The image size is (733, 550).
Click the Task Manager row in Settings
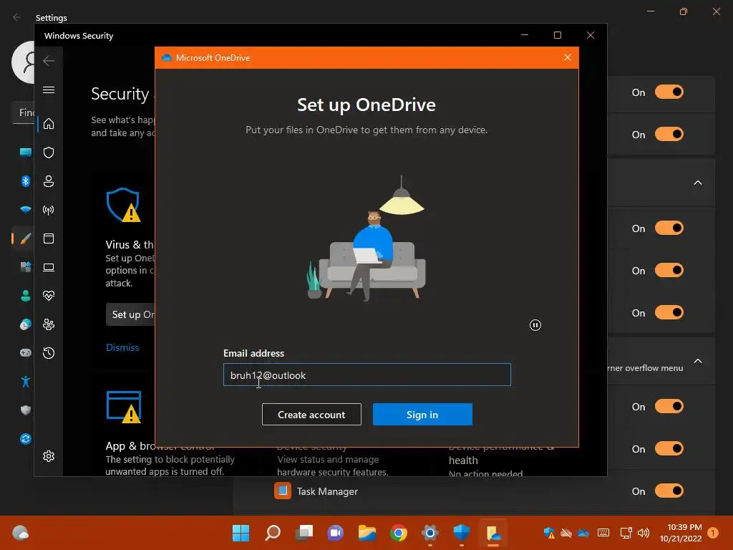474,491
